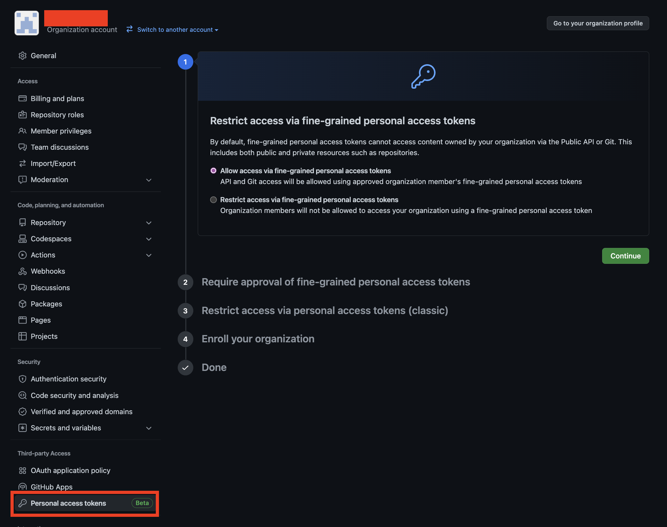
Task: Click the Billing and plans card icon
Action: tap(22, 99)
